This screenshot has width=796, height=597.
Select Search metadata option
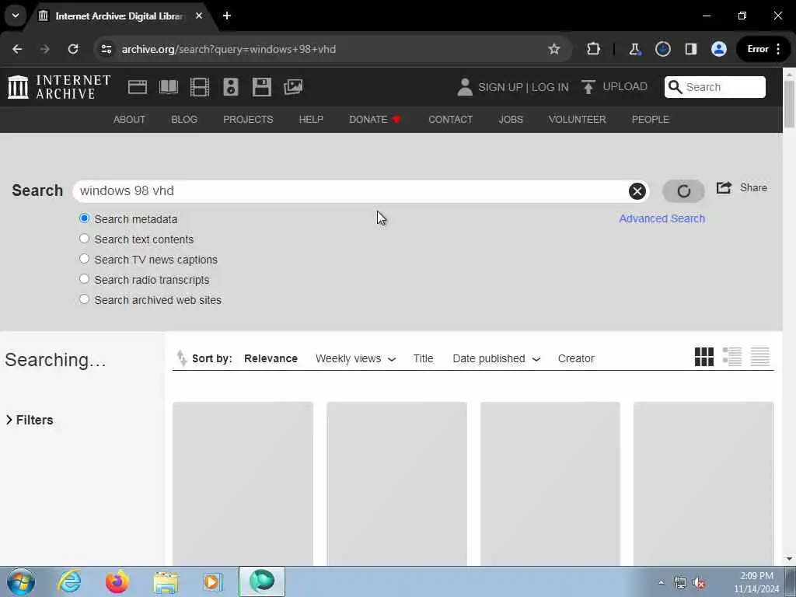tap(84, 218)
